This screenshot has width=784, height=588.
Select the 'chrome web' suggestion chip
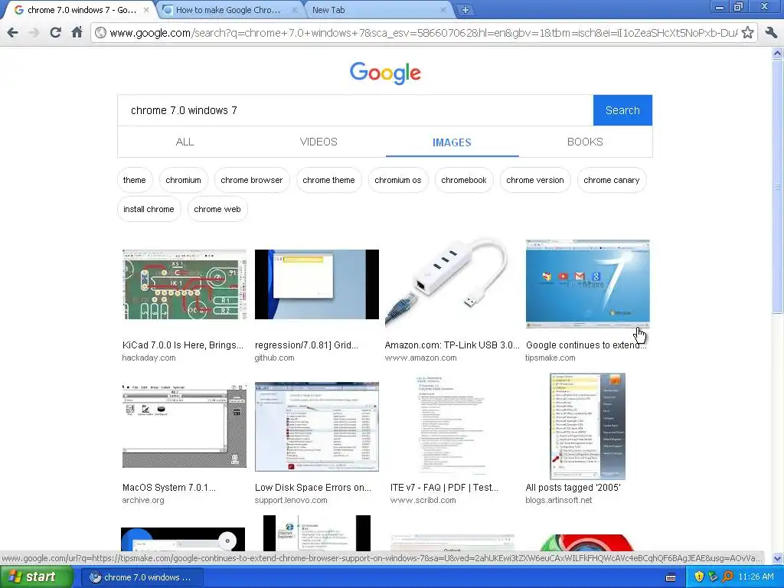pyautogui.click(x=217, y=209)
